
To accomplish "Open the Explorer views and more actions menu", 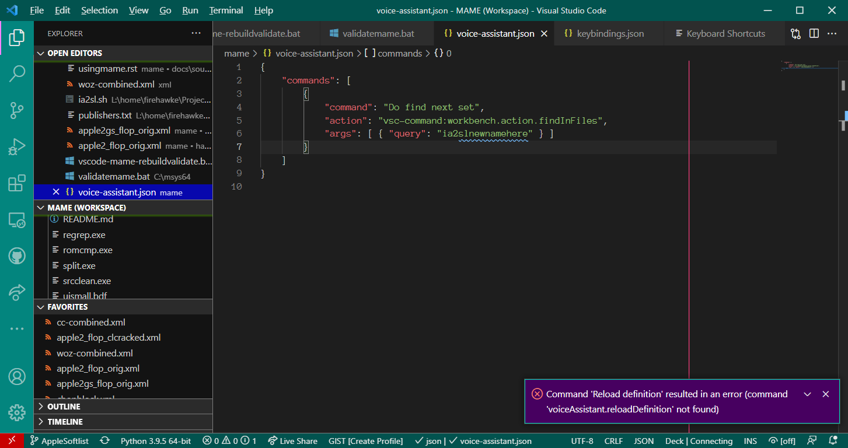I will coord(196,33).
